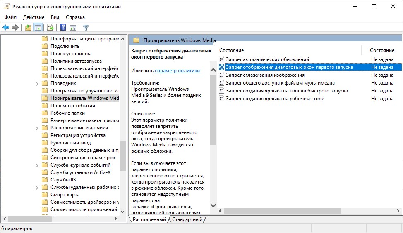The image size is (403, 233).
Task: Click the Состояние column header on right
Action: click(x=382, y=50)
